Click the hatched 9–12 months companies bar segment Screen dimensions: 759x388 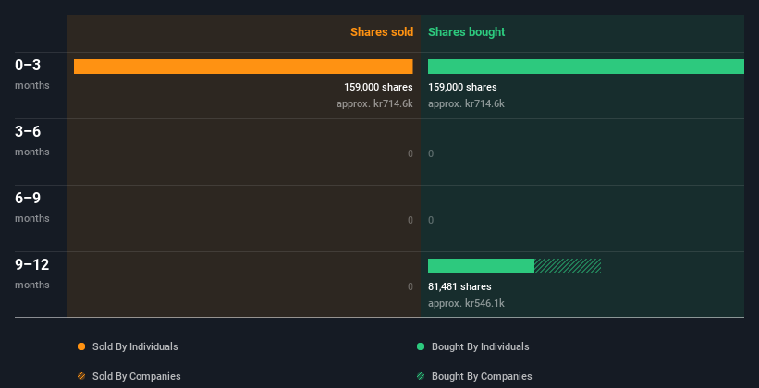(568, 266)
